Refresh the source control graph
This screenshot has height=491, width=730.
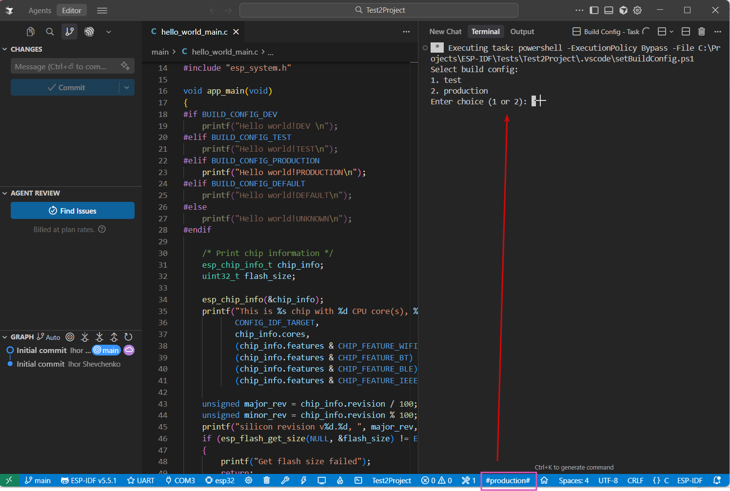pyautogui.click(x=128, y=337)
